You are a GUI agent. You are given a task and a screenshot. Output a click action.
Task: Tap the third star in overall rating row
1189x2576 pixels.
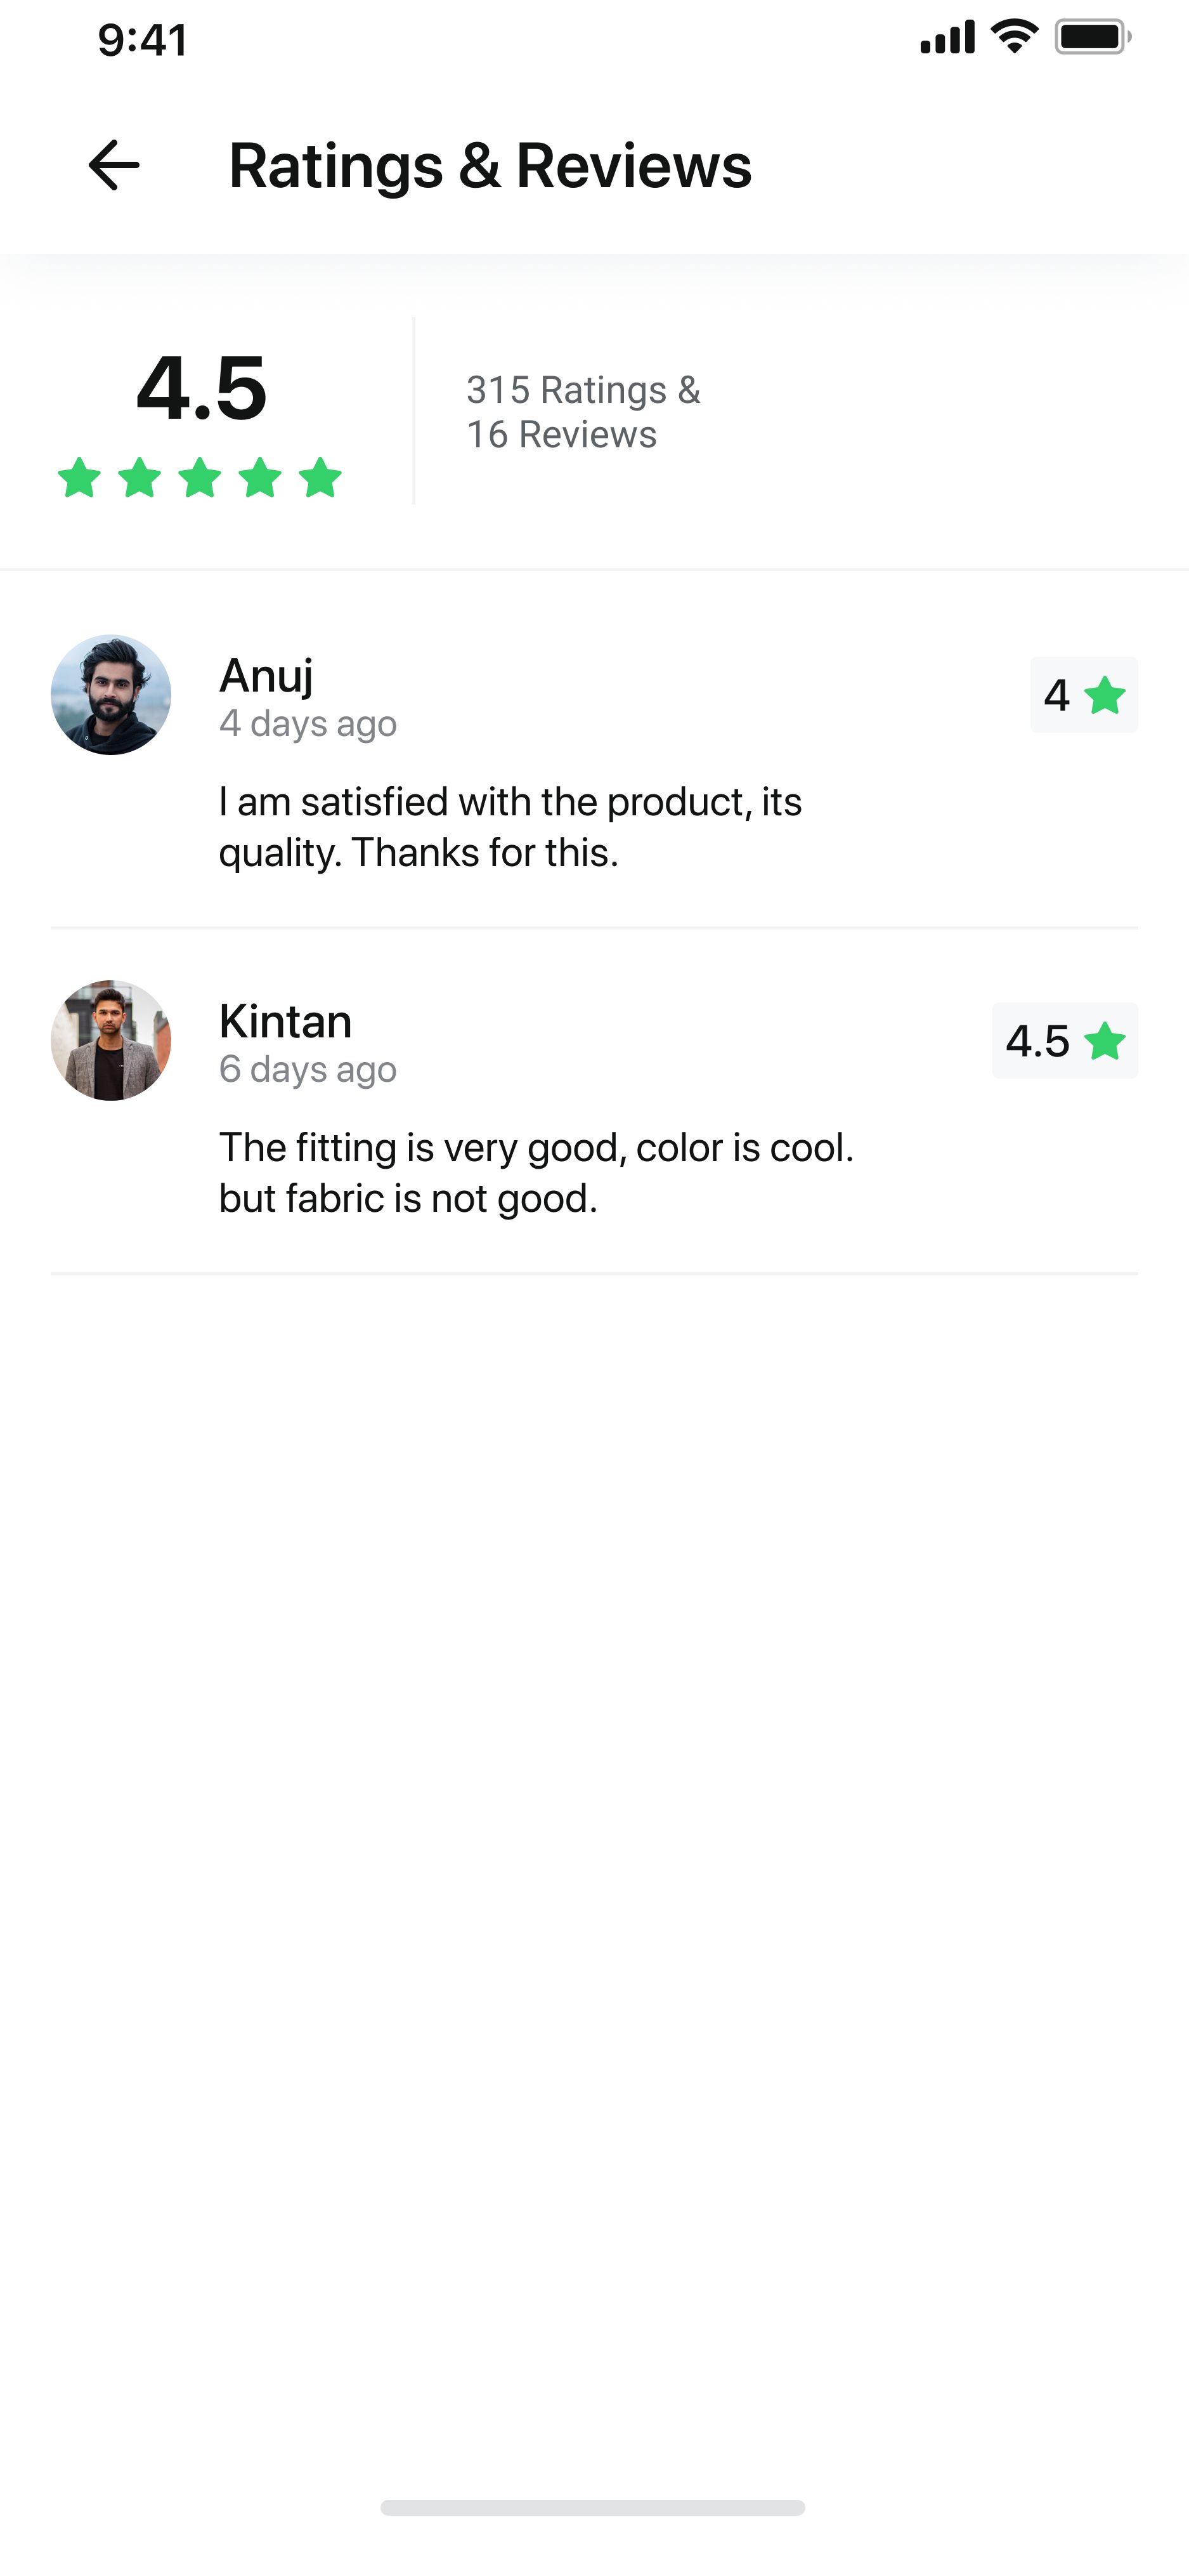200,477
